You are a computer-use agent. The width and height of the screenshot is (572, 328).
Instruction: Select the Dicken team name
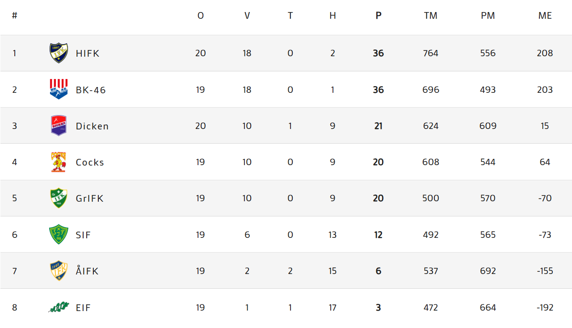tap(92, 126)
